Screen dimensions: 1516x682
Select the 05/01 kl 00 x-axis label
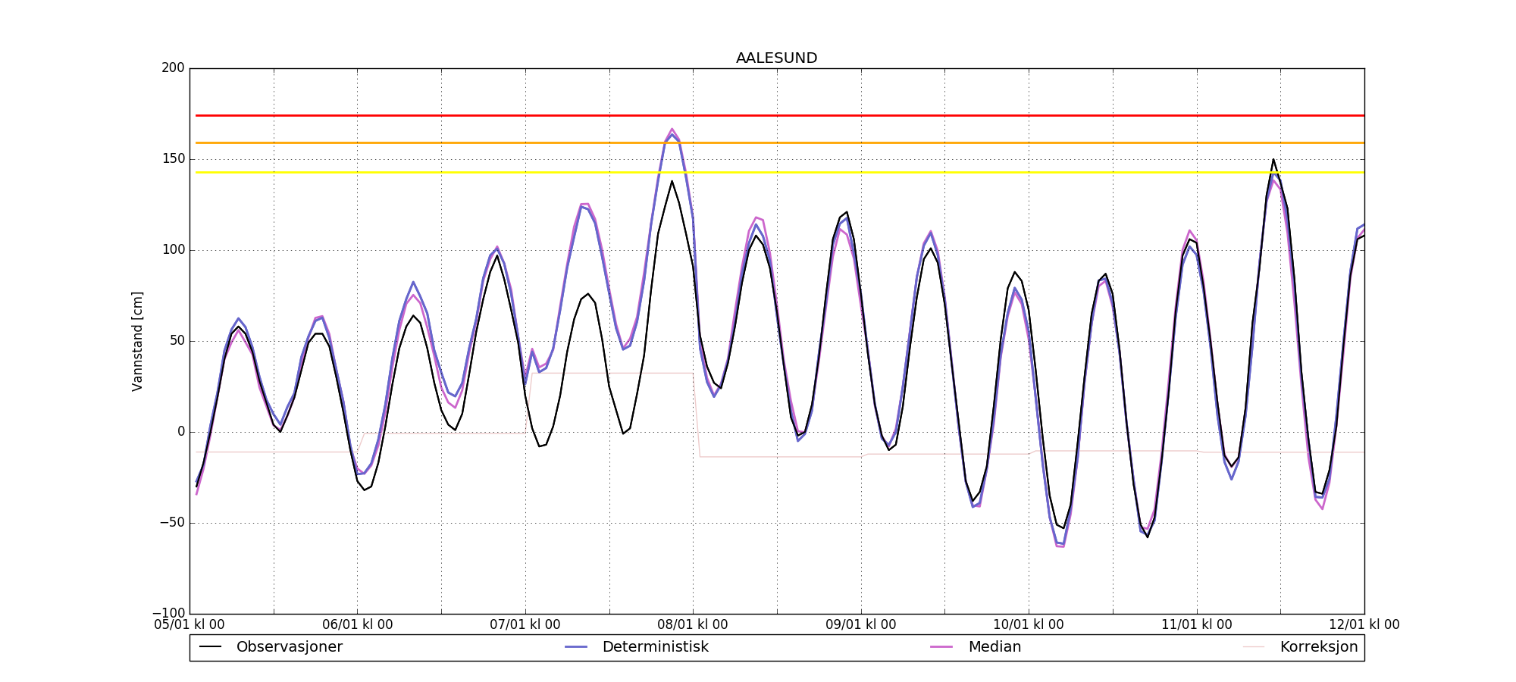tap(189, 625)
